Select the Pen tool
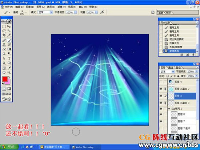 point(4,63)
